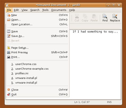Click the Page Setup icon
This screenshot has height=108, width=126.
click(9, 48)
